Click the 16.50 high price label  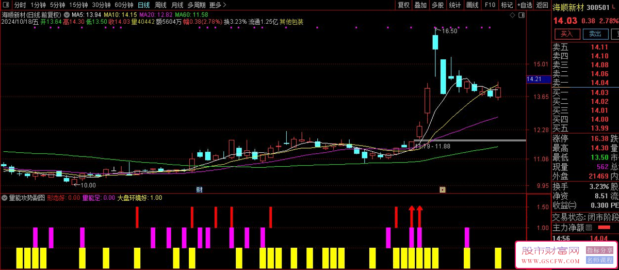pos(450,31)
